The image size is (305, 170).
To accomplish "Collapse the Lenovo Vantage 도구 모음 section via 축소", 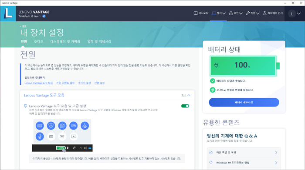I will coord(186,95).
